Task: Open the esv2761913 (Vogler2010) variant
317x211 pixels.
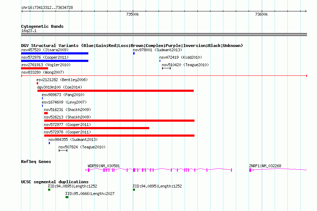Action: pyautogui.click(x=46, y=65)
